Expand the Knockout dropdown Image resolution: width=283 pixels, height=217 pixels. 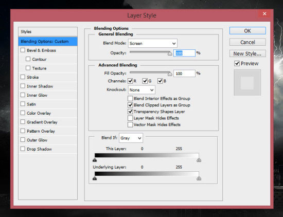tap(141, 90)
